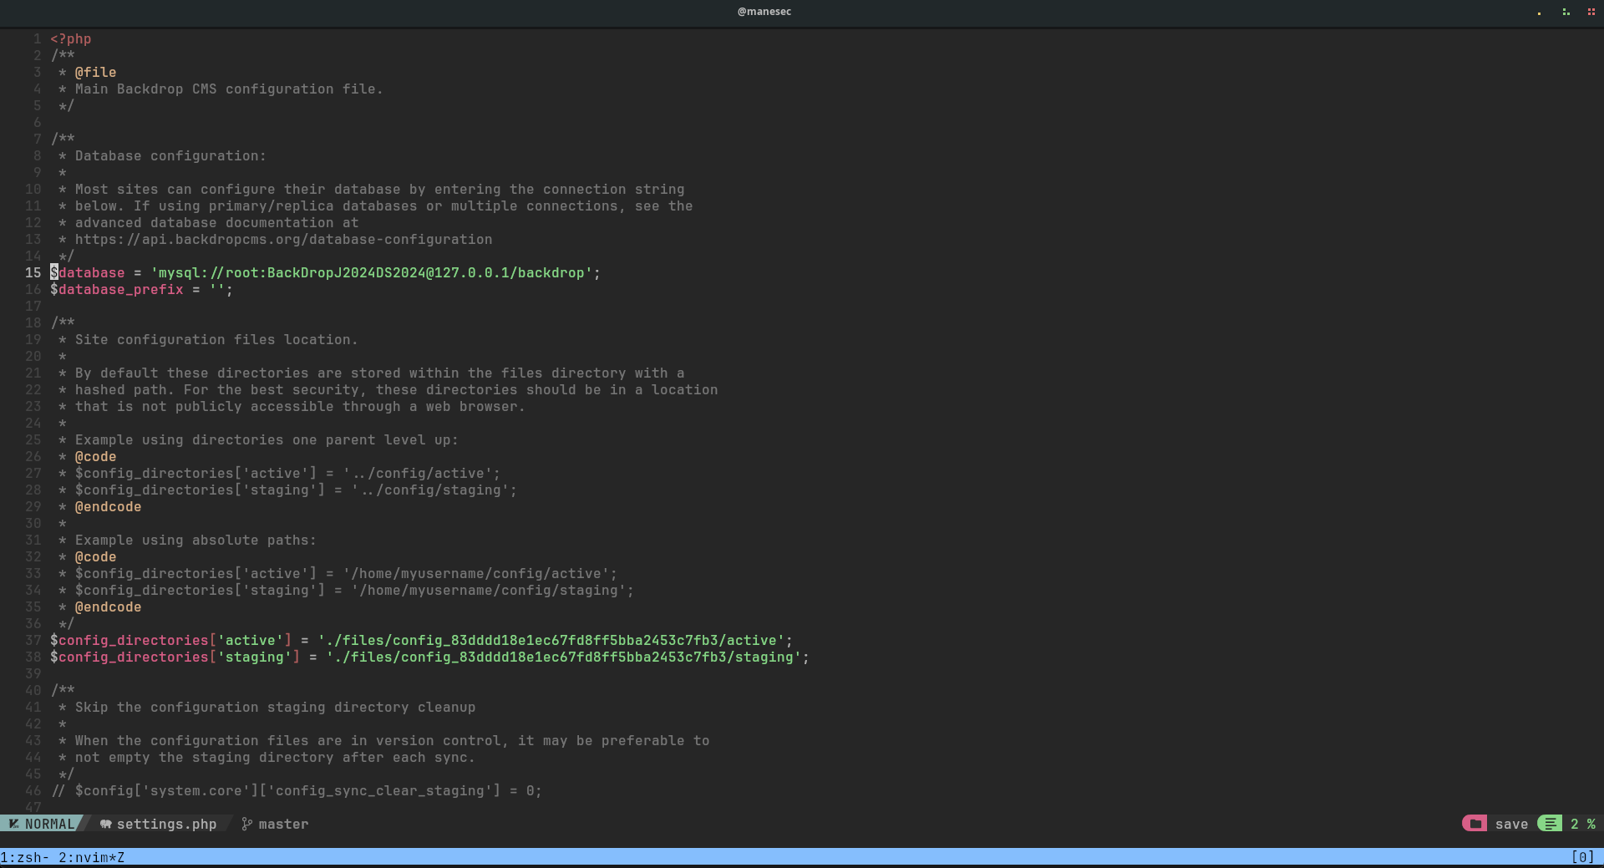Click the config_sync_clear_staging line
1604x868 pixels.
pos(297,791)
